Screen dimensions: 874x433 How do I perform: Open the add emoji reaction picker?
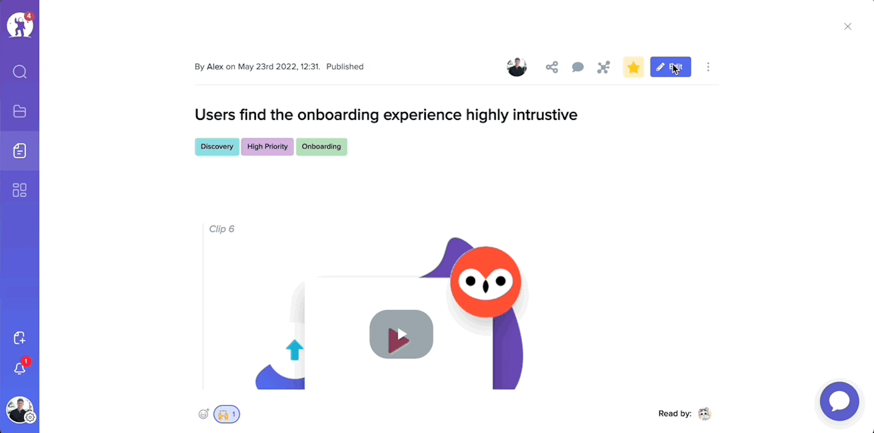[x=204, y=414]
